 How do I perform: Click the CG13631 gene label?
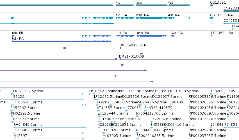click(x=218, y=3)
